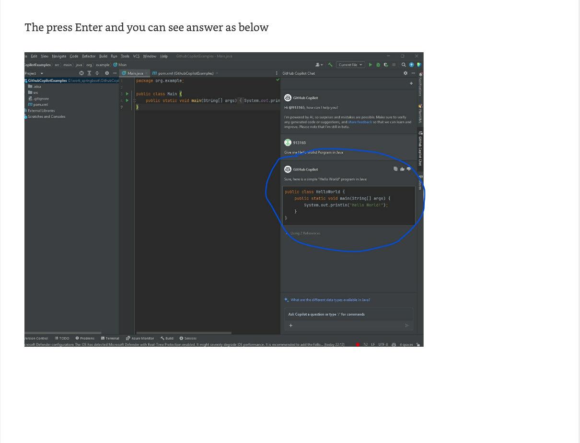Open the Problems tool window
580x443 pixels.
pyautogui.click(x=85, y=338)
